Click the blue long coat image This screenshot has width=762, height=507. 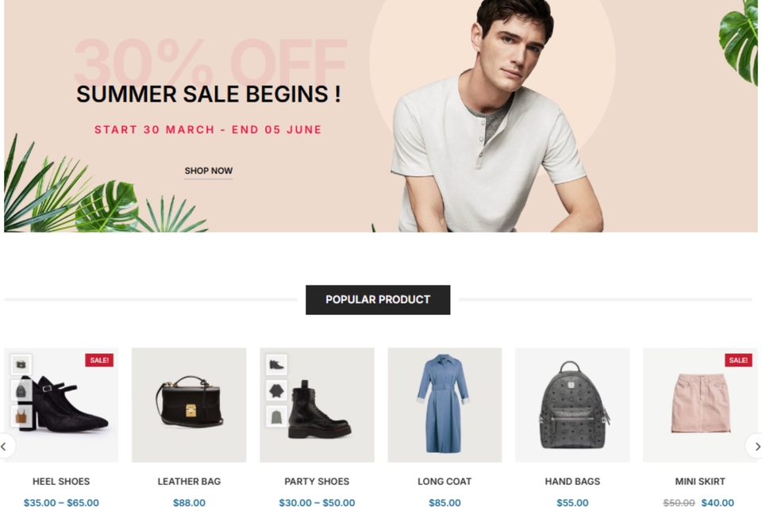click(x=444, y=405)
